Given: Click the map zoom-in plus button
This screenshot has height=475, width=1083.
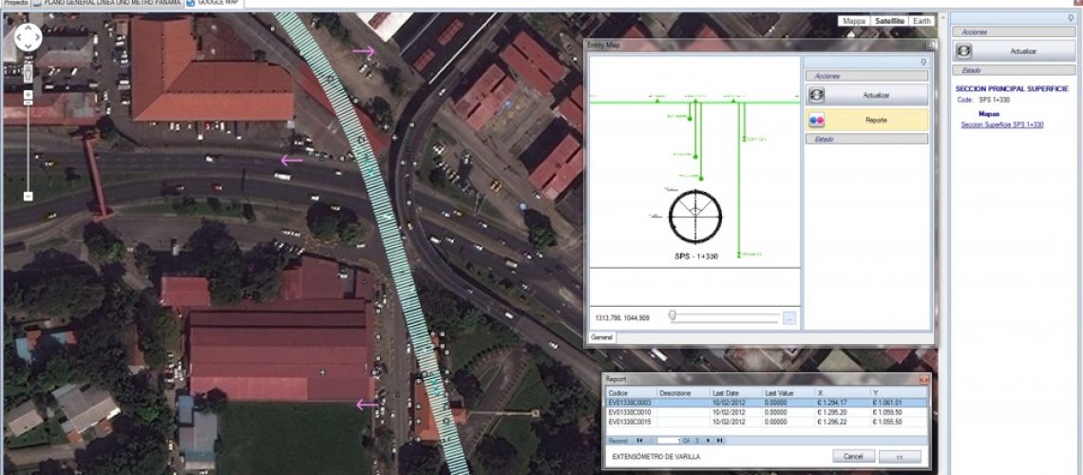Looking at the screenshot, I should [x=28, y=95].
